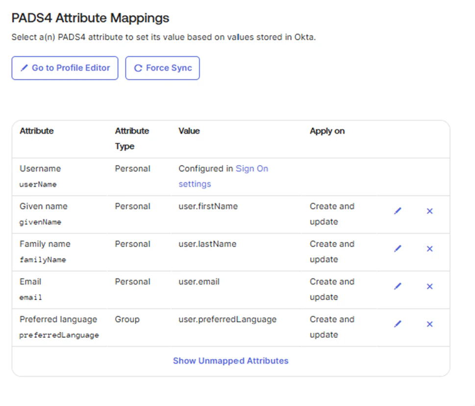Click the Attribute Type column header
475x406 pixels.
(x=132, y=138)
